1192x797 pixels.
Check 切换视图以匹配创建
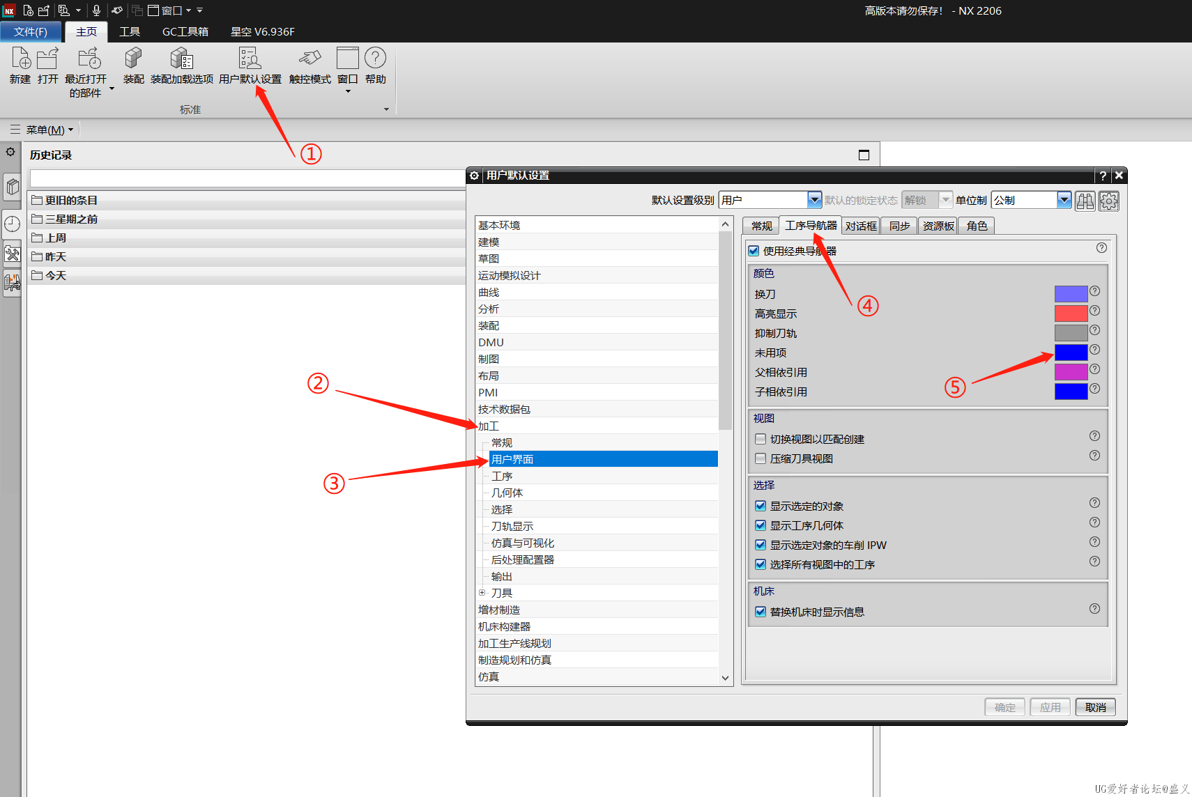[761, 439]
